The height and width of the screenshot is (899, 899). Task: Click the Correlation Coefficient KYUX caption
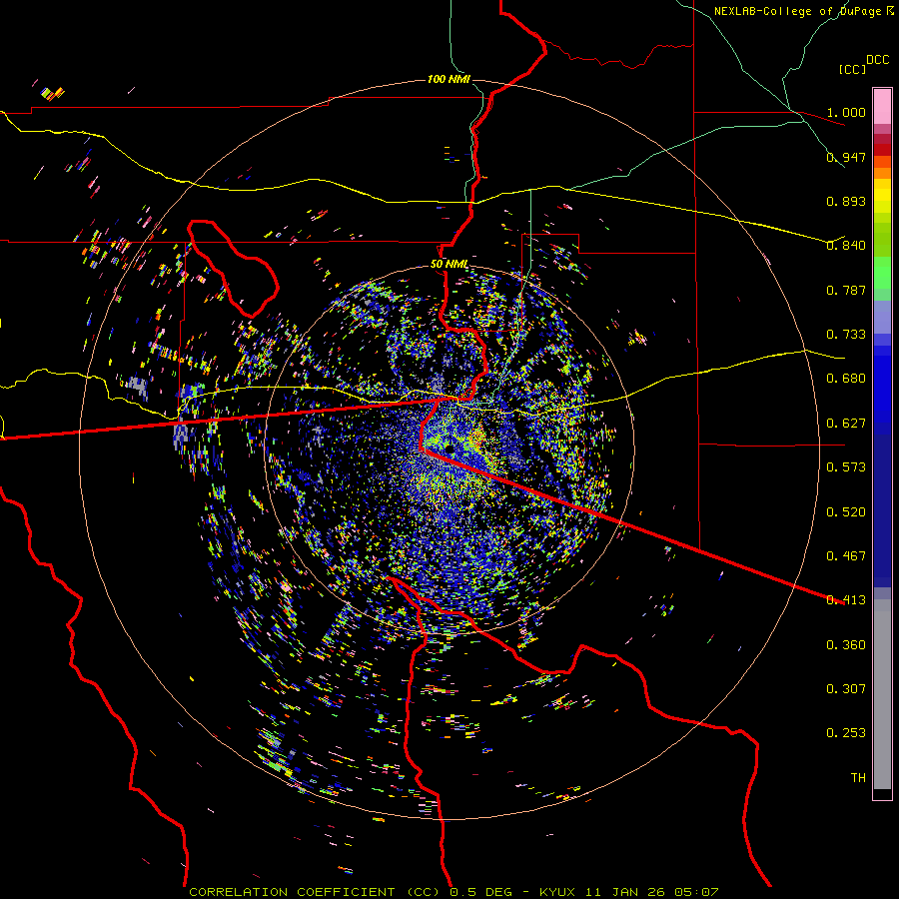[x=453, y=892]
